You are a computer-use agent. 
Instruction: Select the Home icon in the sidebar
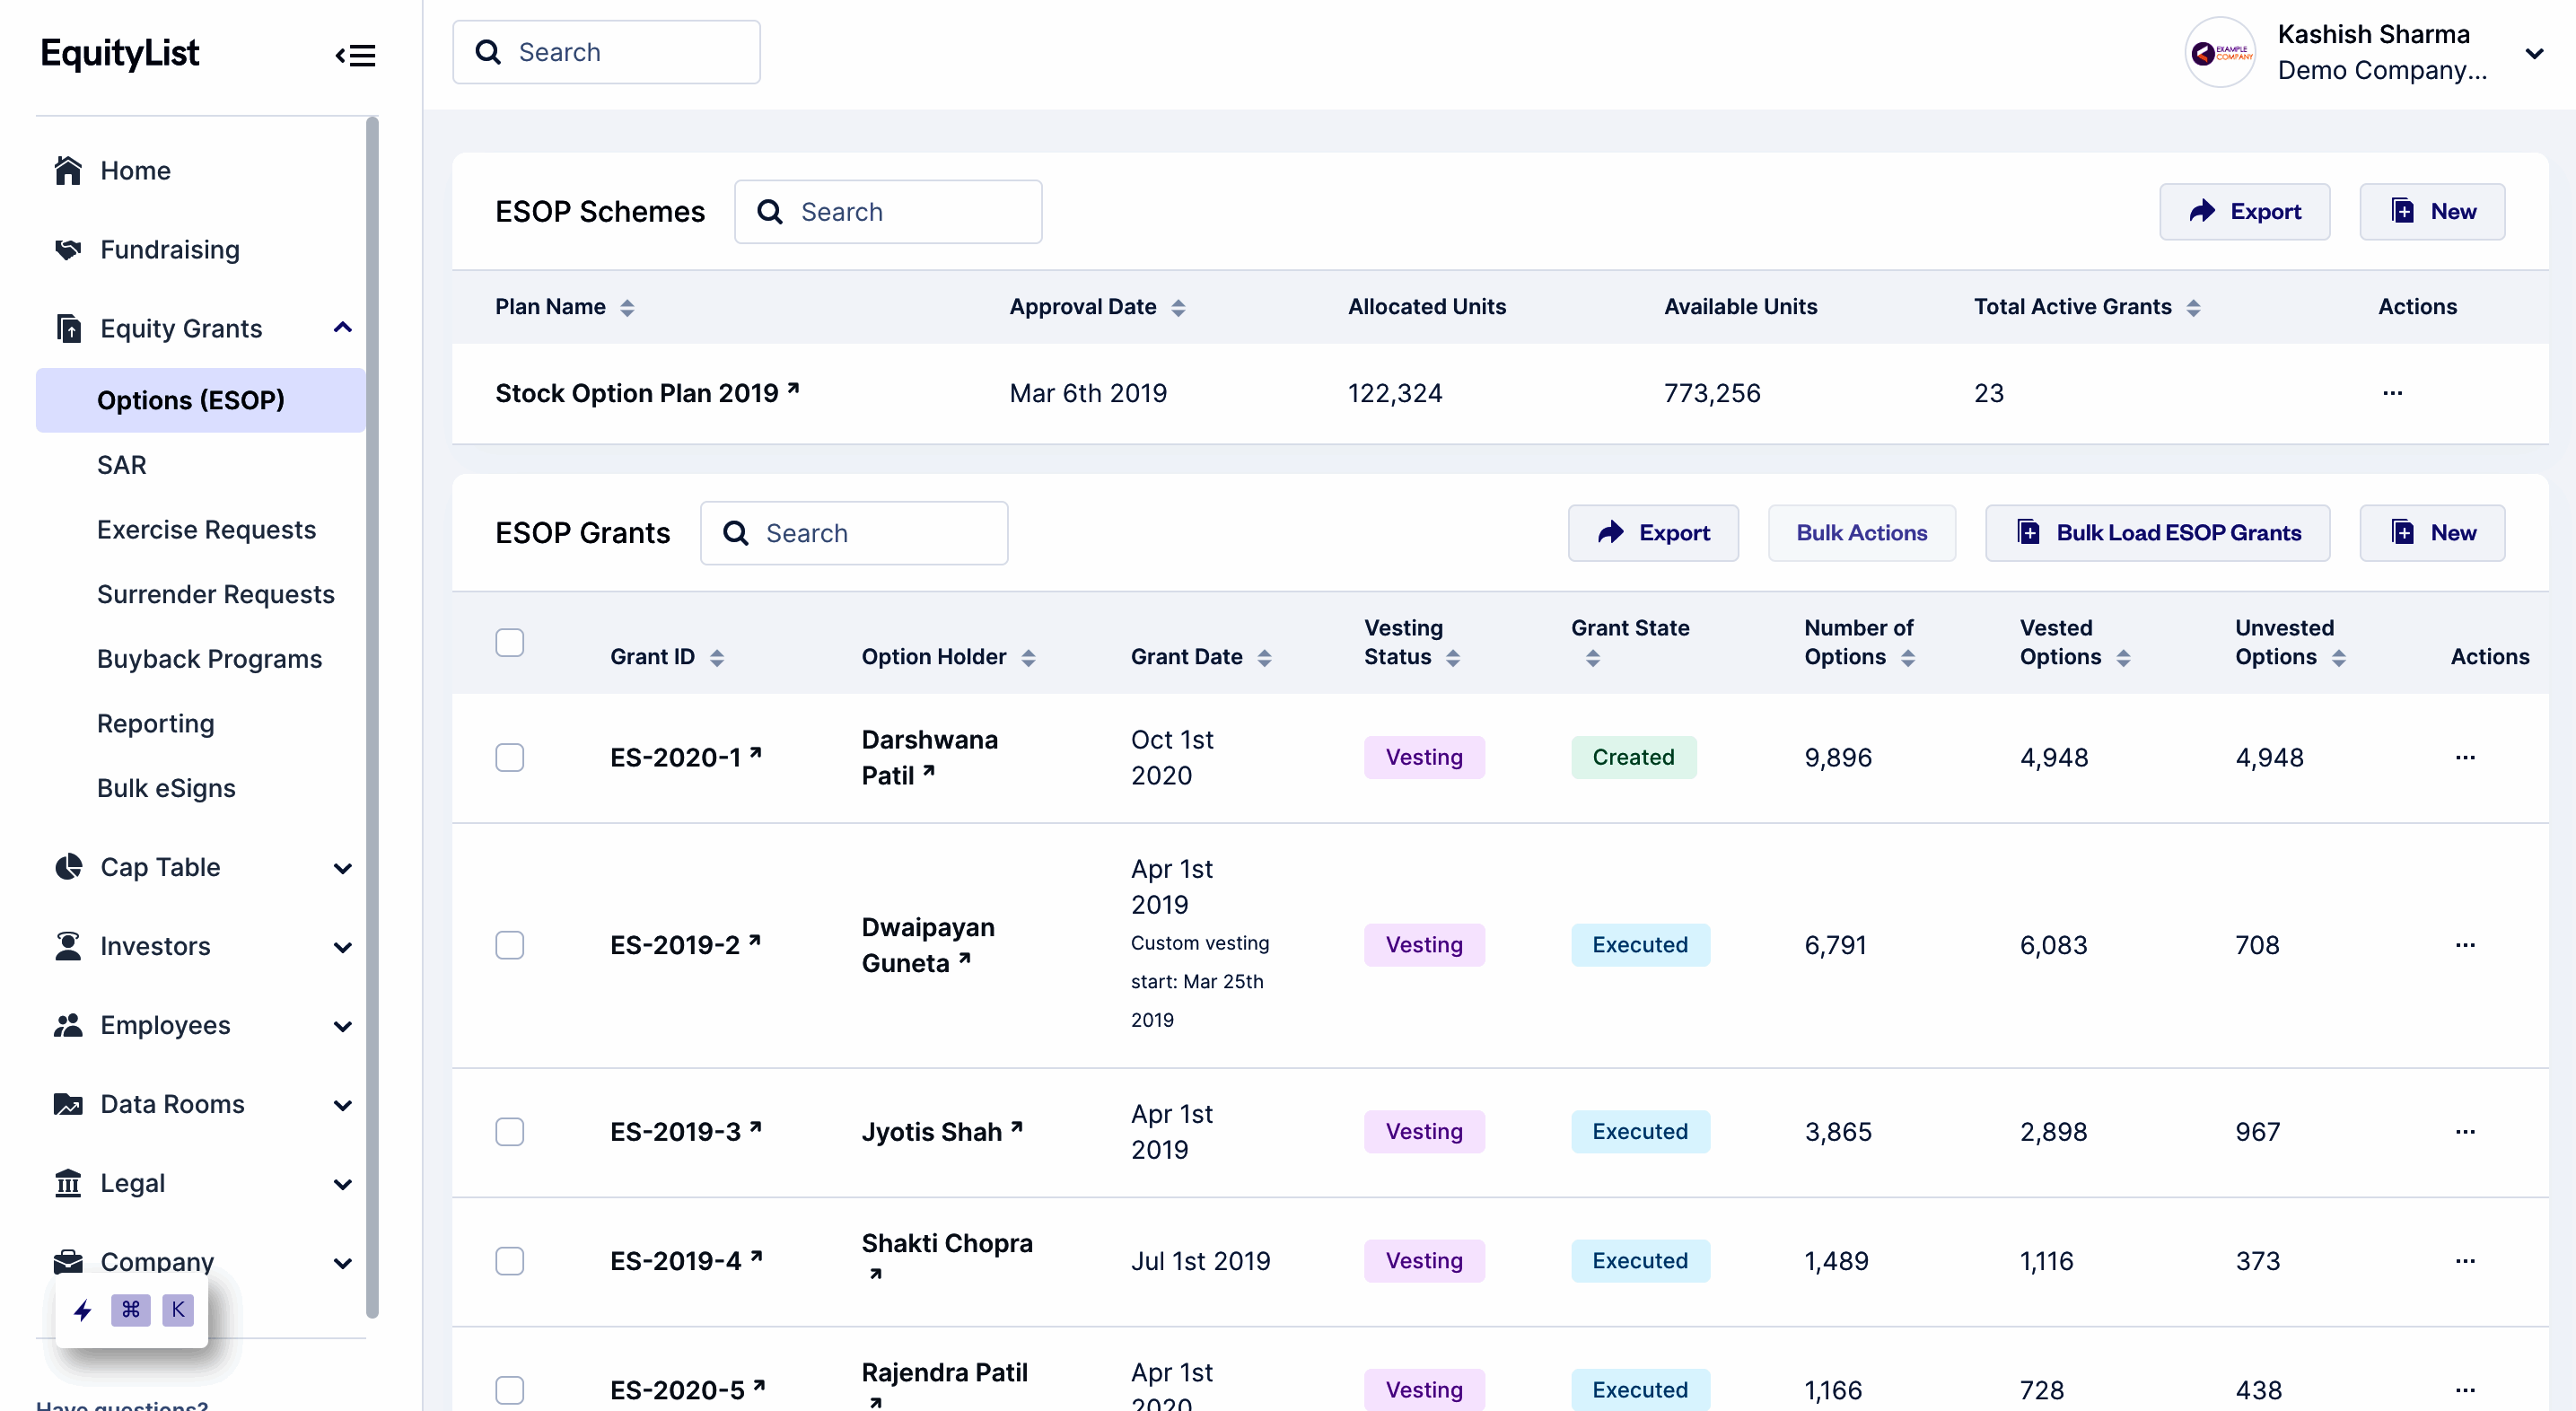67,170
